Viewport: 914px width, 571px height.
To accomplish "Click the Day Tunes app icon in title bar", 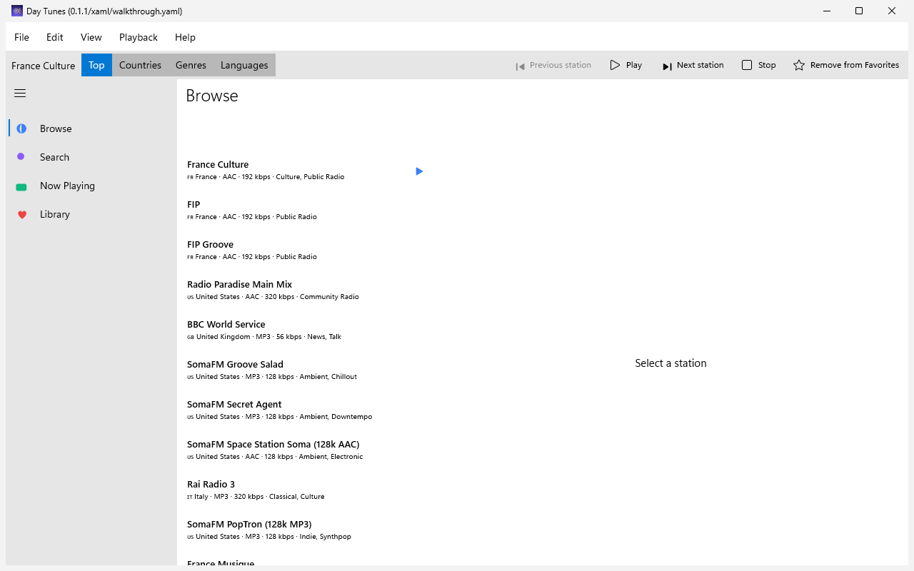I will [x=17, y=11].
